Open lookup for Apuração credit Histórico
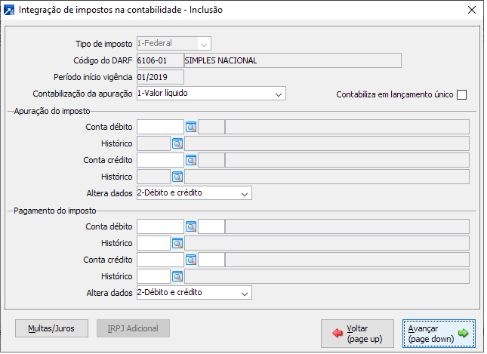This screenshot has width=487, height=354. [x=177, y=177]
